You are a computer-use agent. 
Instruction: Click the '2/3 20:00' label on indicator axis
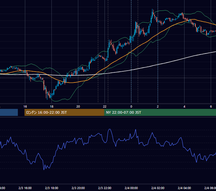coord(78,188)
